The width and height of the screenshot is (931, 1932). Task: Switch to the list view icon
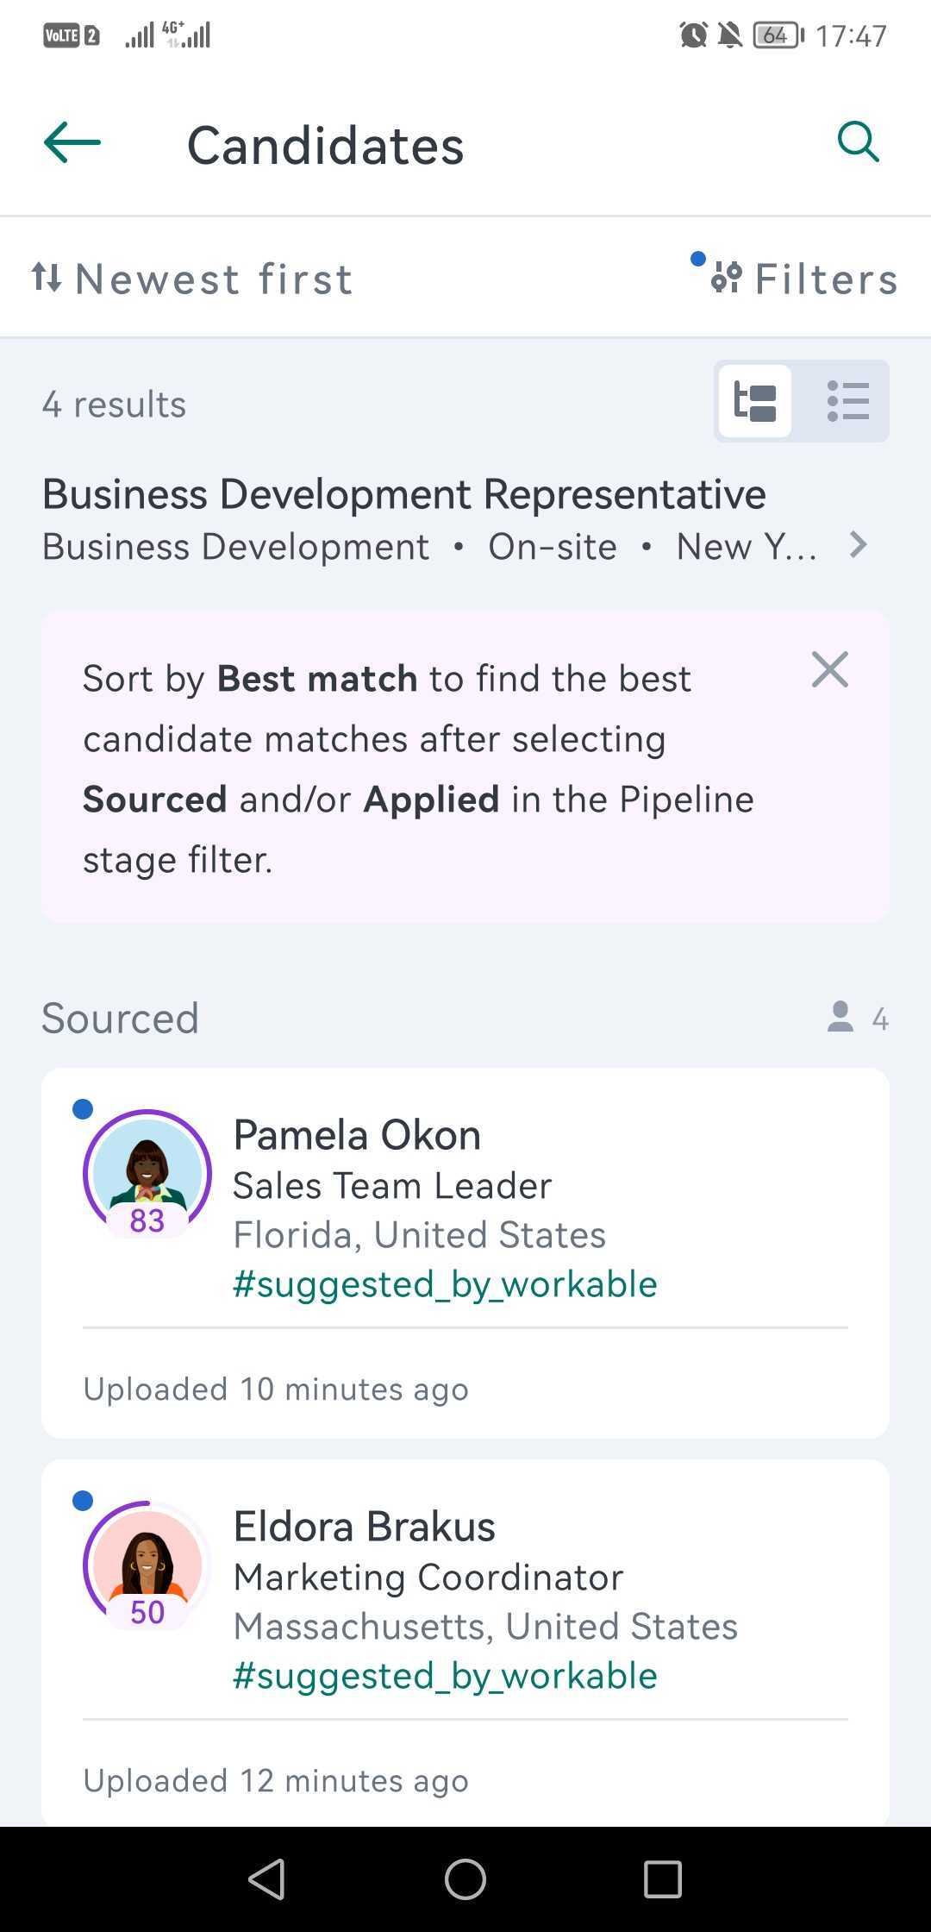(x=847, y=400)
